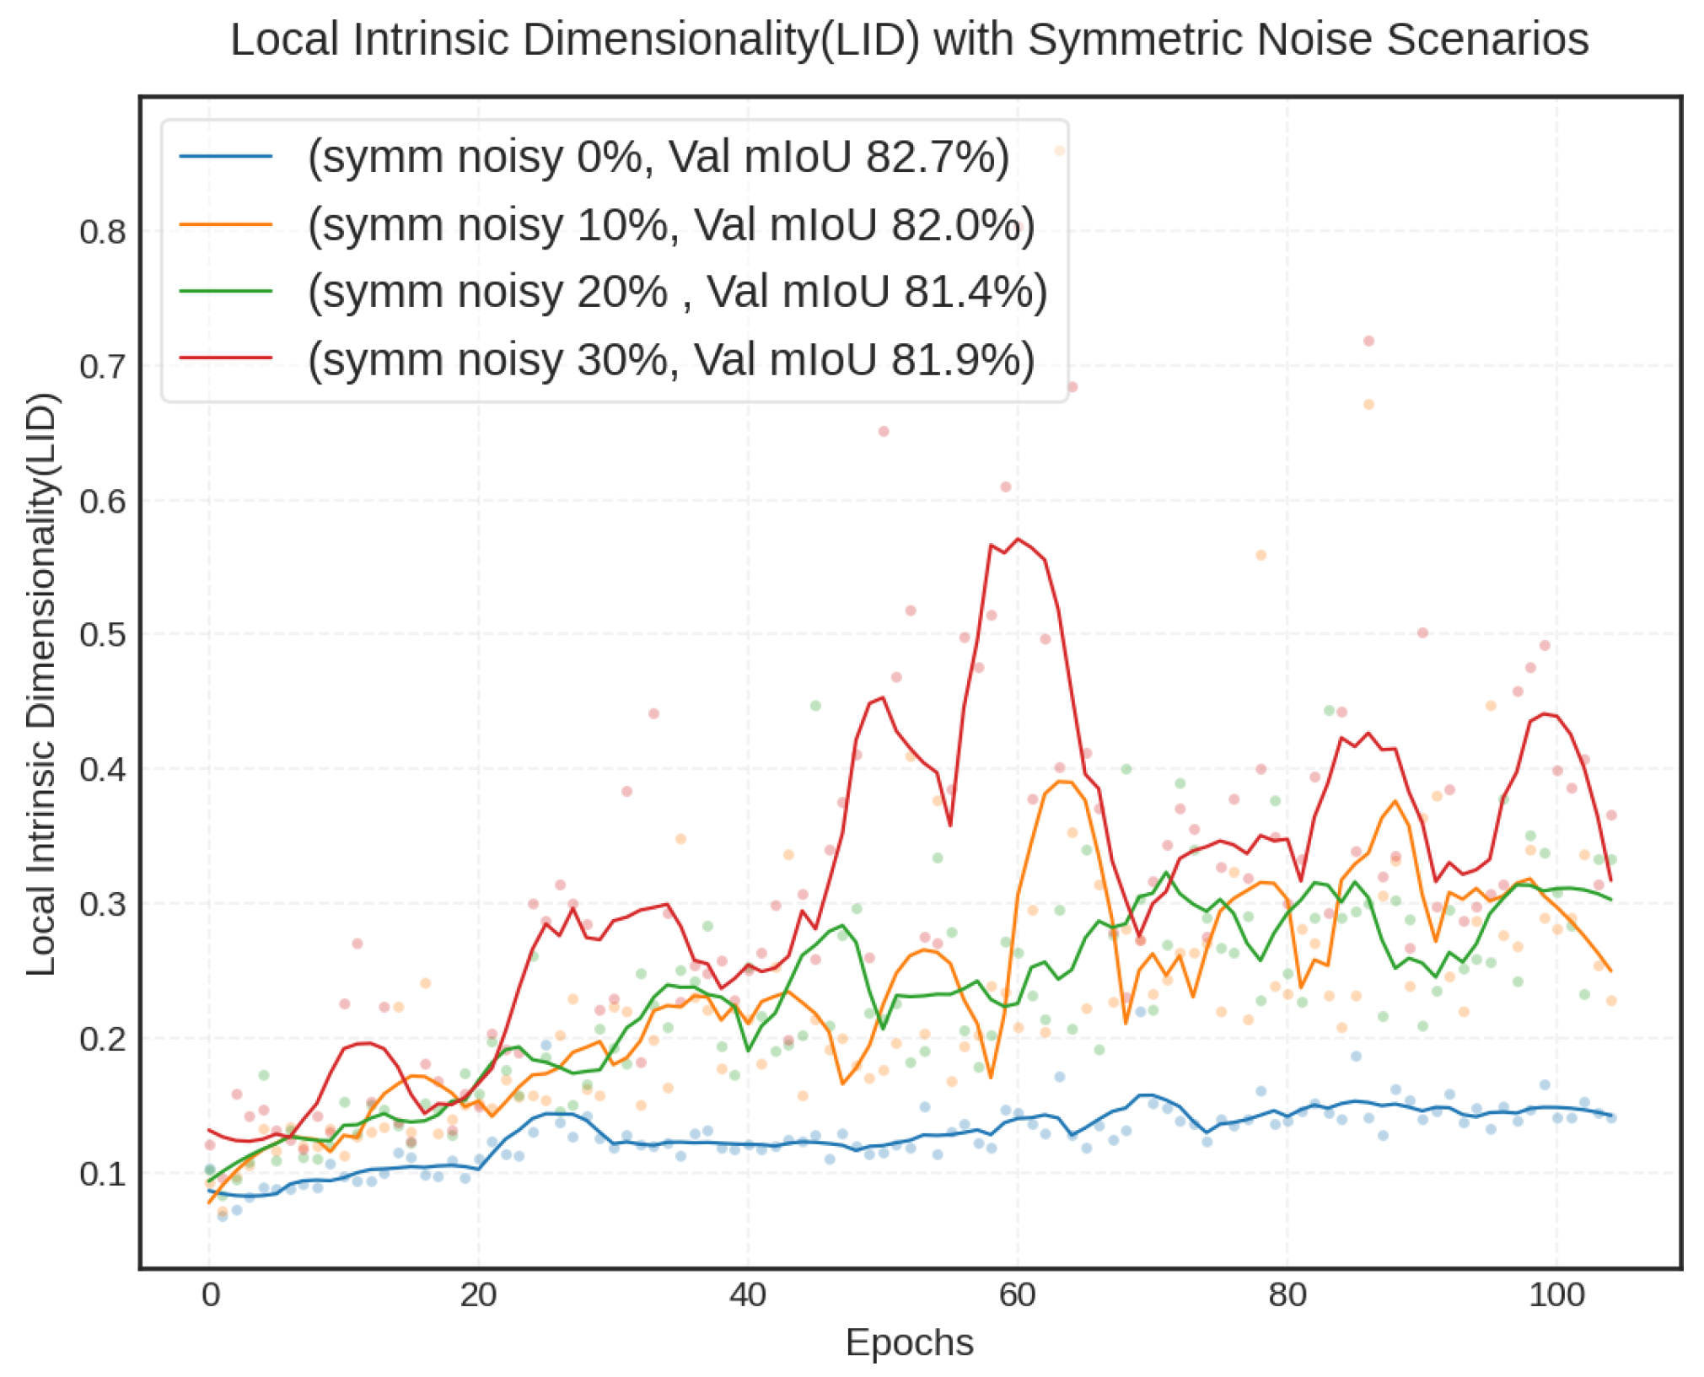Select the symm noisy 10% legend entry
Screen dimensions: 1704x1377
pos(670,224)
